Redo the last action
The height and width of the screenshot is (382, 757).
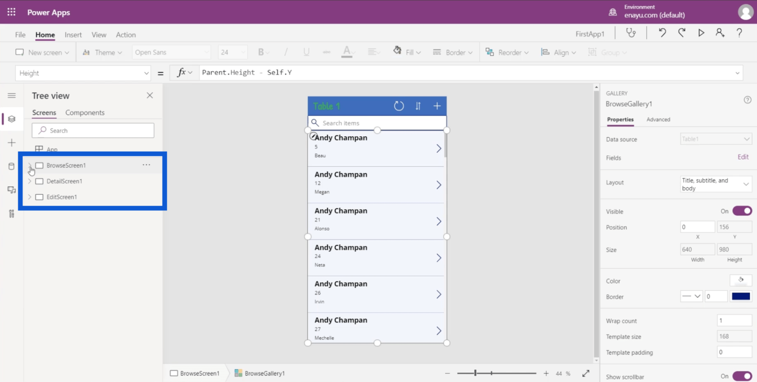pyautogui.click(x=682, y=33)
